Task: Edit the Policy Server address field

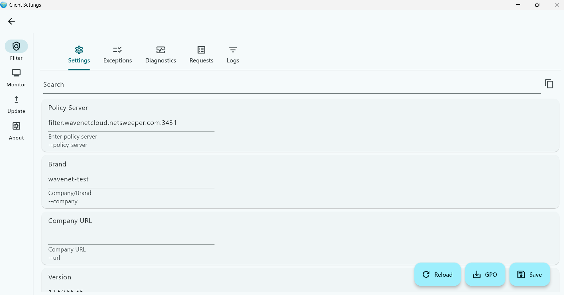Action: coord(131,123)
